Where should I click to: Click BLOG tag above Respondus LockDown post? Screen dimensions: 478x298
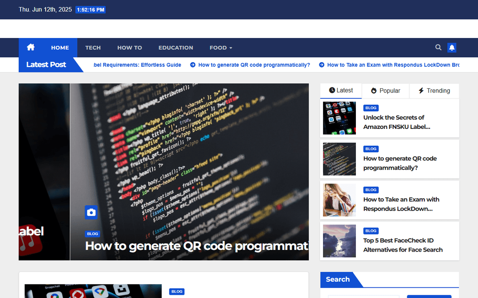[x=371, y=190]
